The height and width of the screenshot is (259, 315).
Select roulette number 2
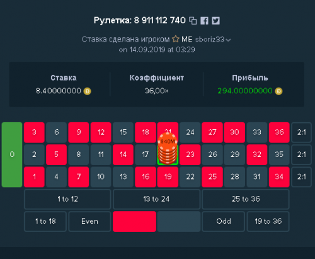[x=34, y=154]
